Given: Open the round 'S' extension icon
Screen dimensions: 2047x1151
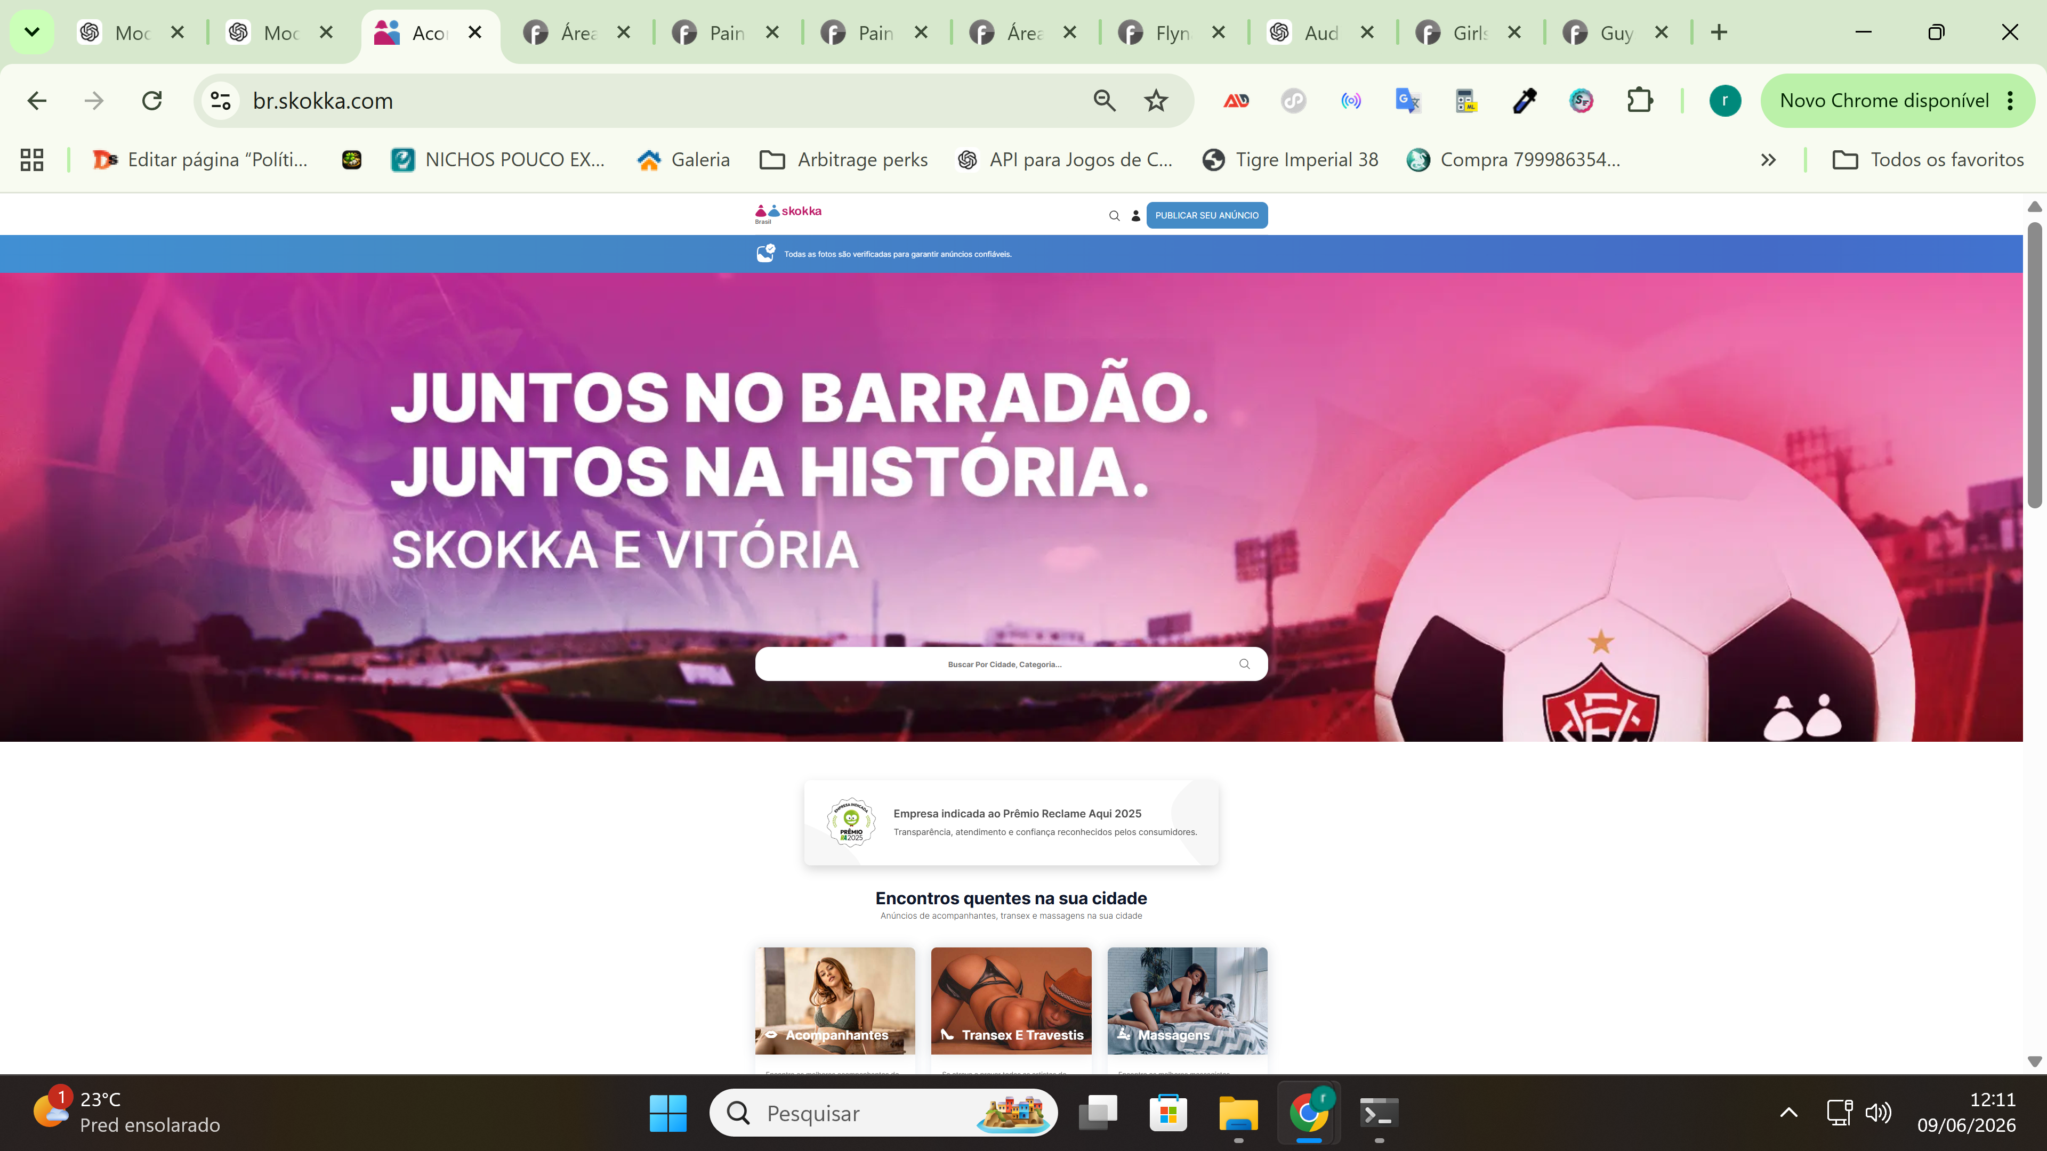Looking at the screenshot, I should (1581, 101).
